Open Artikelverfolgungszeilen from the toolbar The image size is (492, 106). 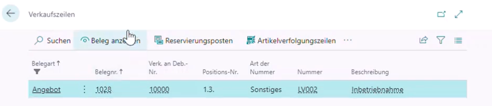291,41
